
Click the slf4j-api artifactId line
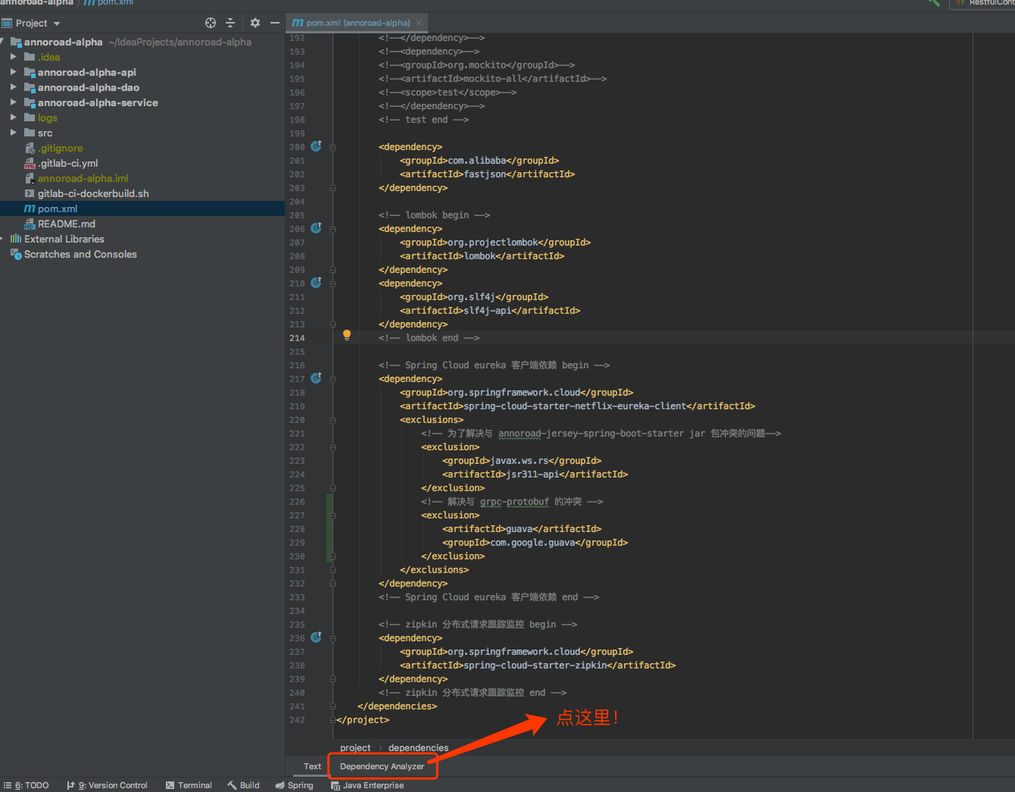490,311
